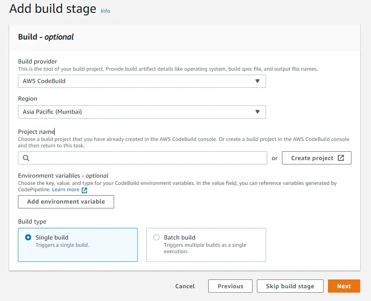Click the Region dropdown arrow
The height and width of the screenshot is (301, 371).
click(257, 112)
